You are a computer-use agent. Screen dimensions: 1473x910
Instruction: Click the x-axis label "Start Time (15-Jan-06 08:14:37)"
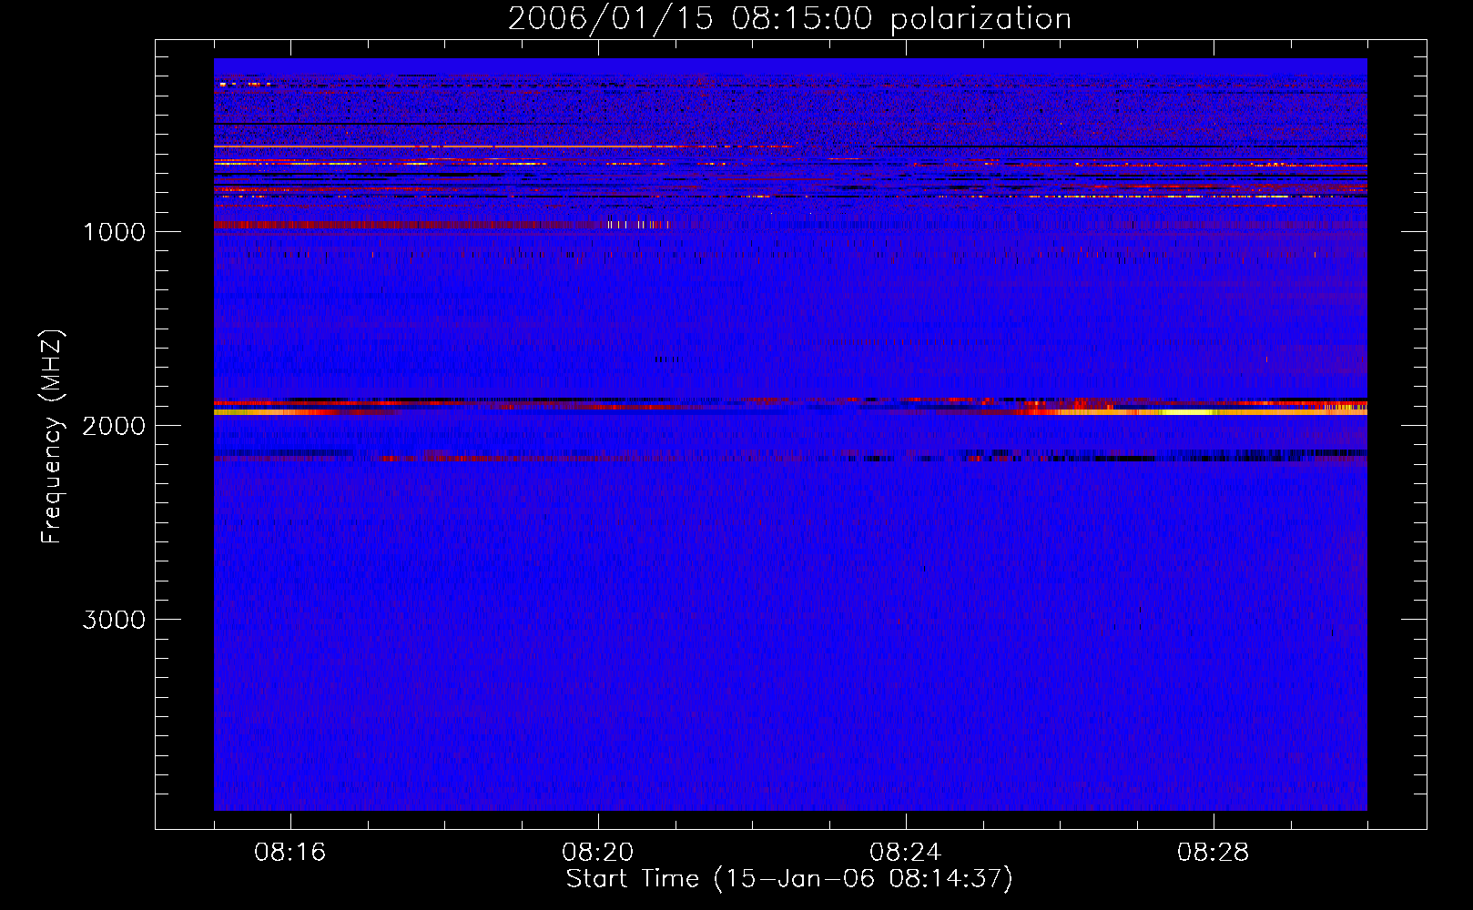click(x=789, y=879)
